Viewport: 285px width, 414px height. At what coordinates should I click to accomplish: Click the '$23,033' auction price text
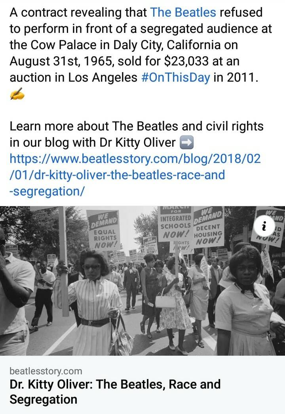point(186,61)
